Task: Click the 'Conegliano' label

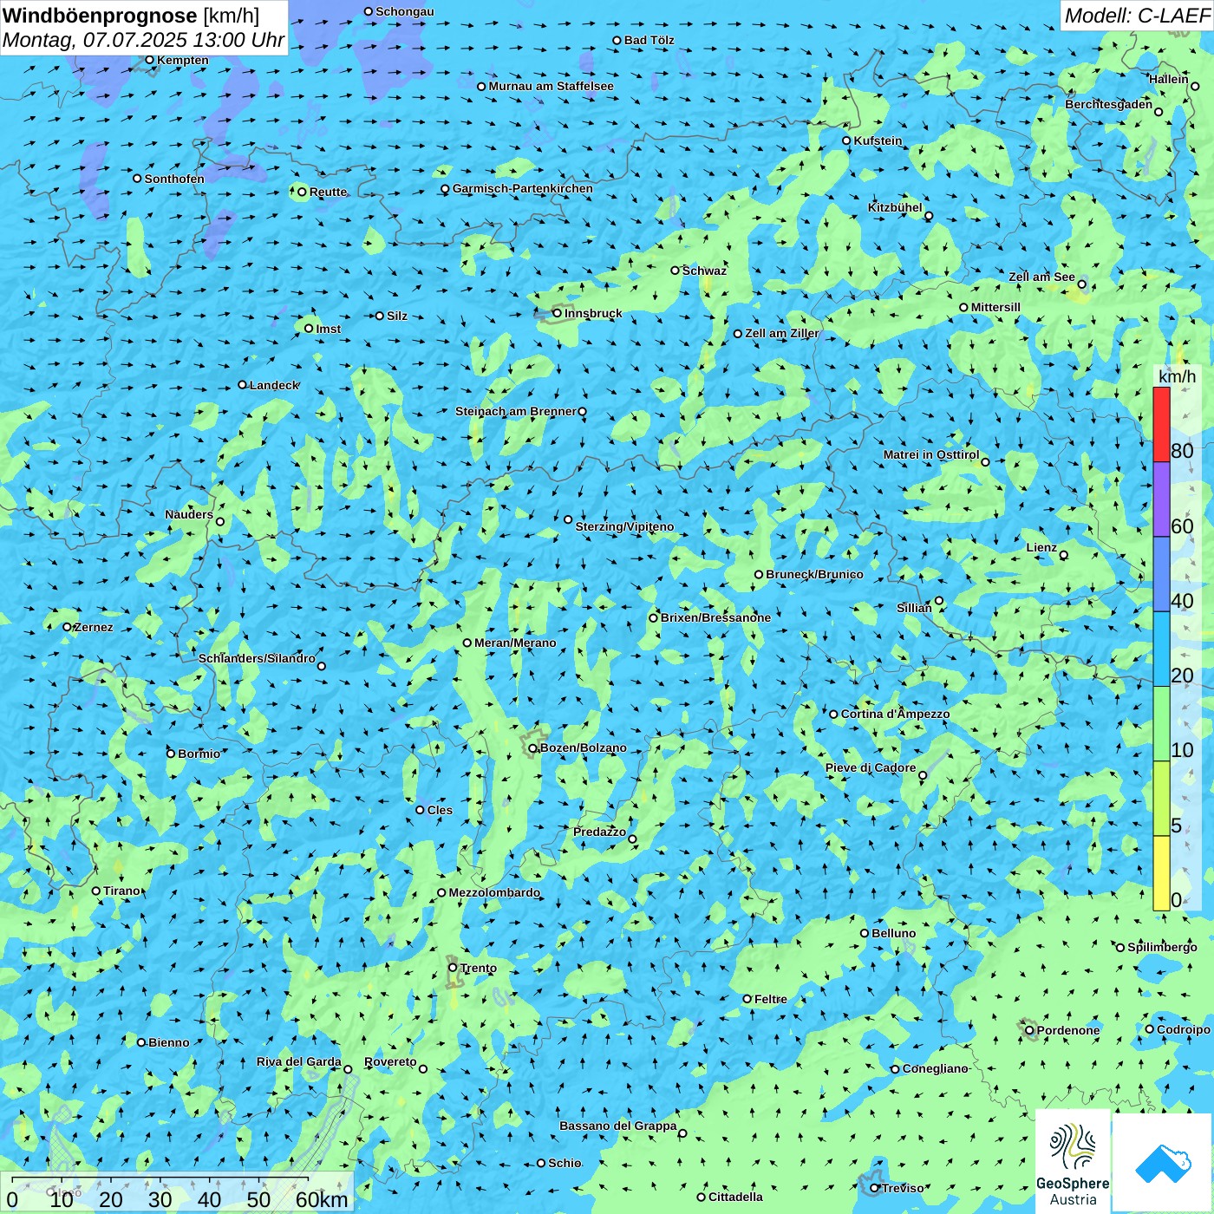Action: [935, 1068]
